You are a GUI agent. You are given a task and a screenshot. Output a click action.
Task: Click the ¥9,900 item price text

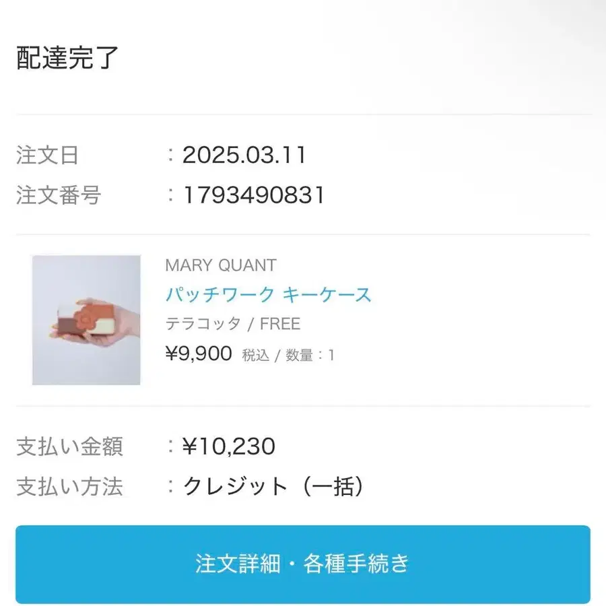[x=199, y=353]
